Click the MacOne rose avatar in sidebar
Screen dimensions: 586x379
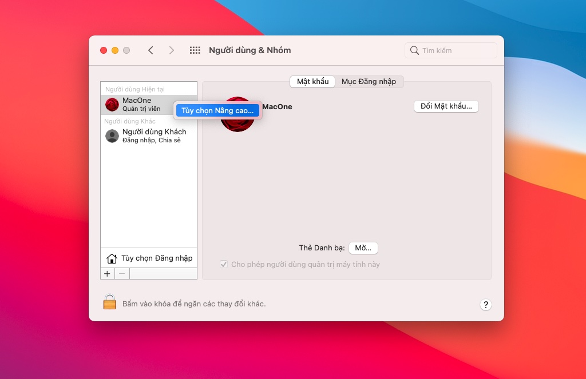coord(112,105)
